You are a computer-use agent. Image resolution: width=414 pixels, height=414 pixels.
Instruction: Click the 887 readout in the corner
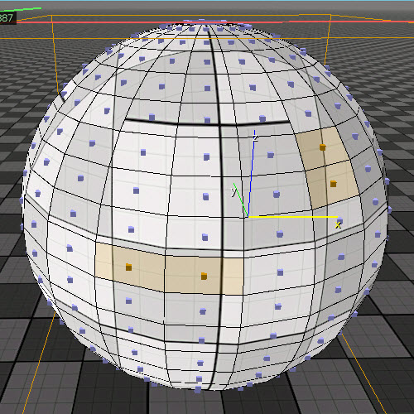(x=7, y=18)
